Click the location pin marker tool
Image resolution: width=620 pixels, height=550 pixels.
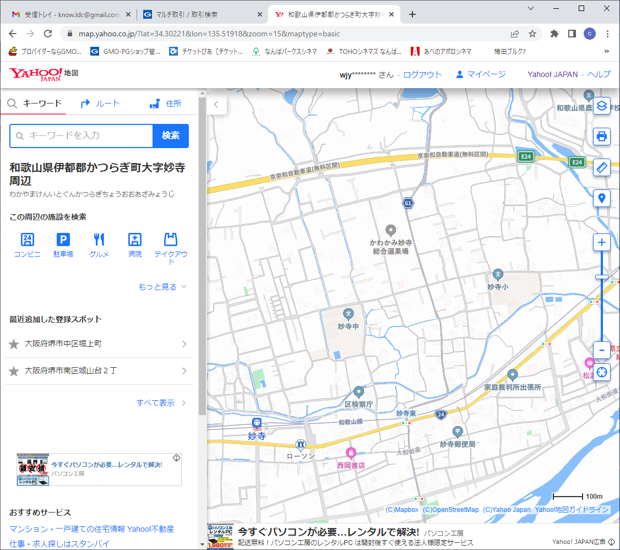pyautogui.click(x=602, y=198)
